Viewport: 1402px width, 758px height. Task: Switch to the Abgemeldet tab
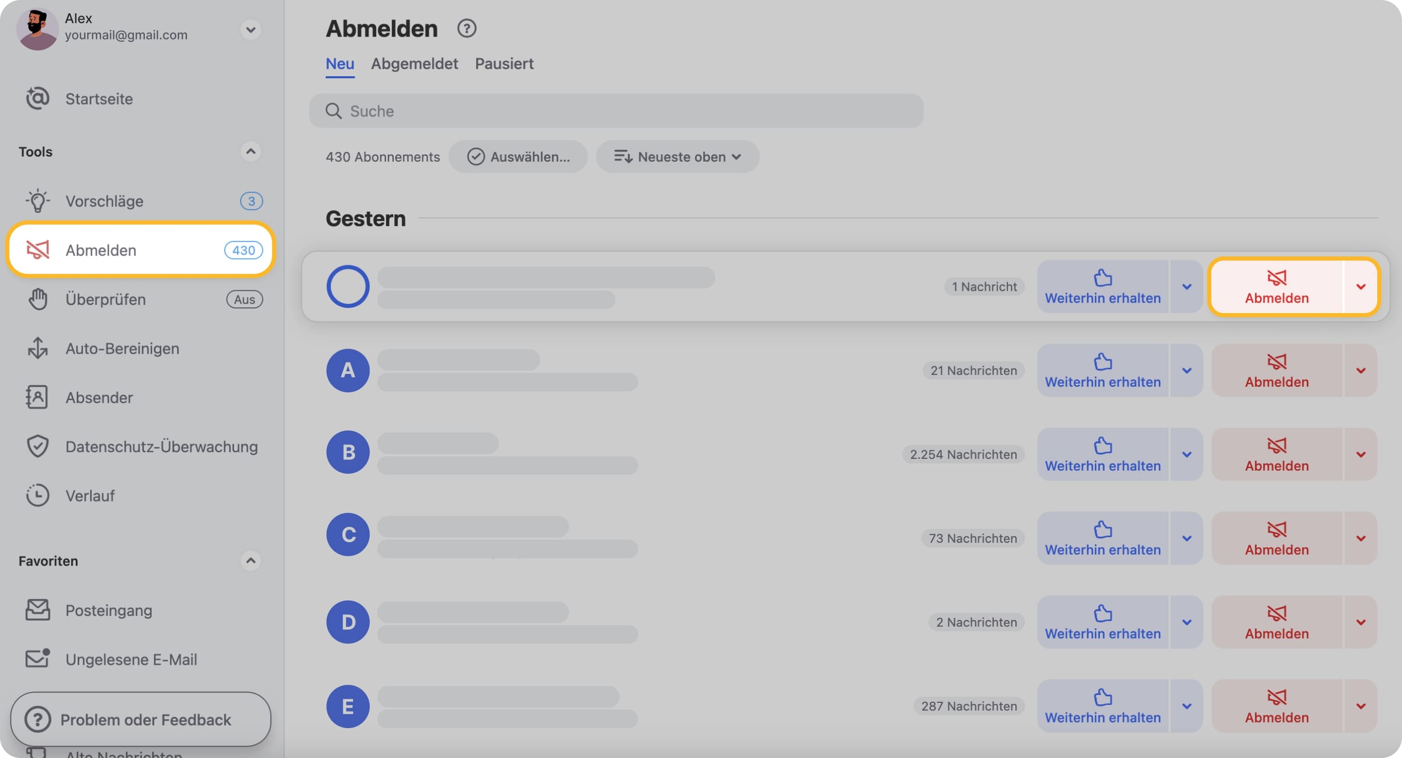(x=415, y=64)
